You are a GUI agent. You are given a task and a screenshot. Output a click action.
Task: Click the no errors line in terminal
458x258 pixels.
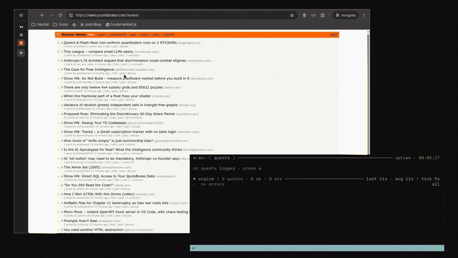point(212,184)
